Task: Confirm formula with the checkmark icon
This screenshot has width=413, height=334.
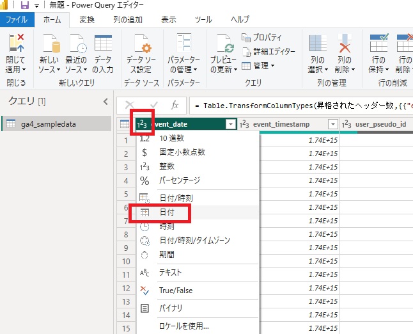Action: pos(154,105)
